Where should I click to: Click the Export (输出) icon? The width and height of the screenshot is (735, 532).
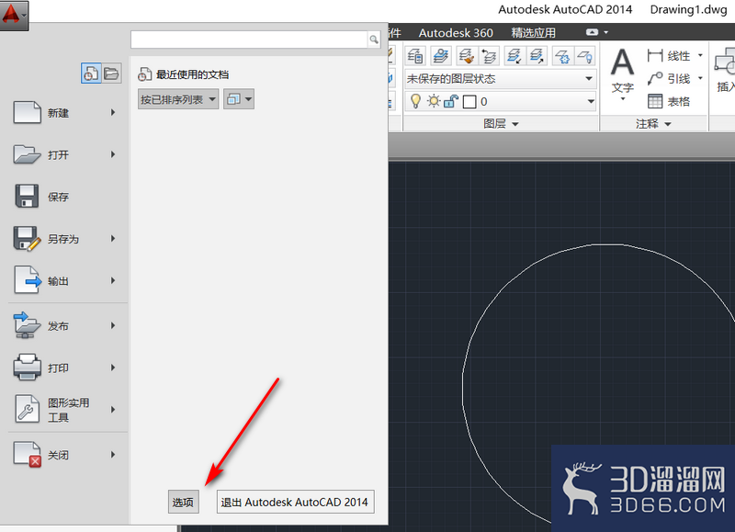coord(28,280)
